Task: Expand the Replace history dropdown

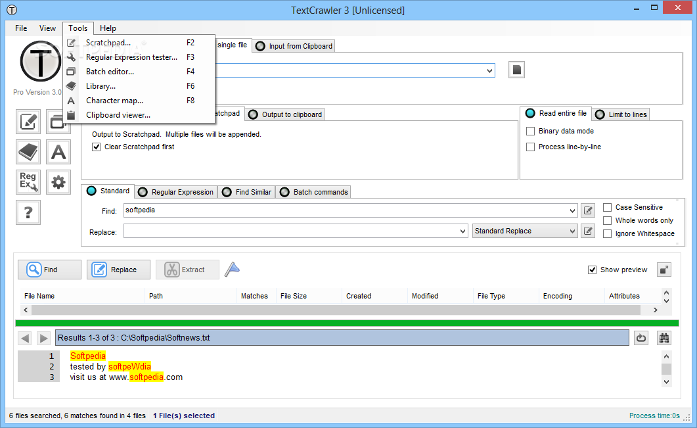Action: [462, 231]
